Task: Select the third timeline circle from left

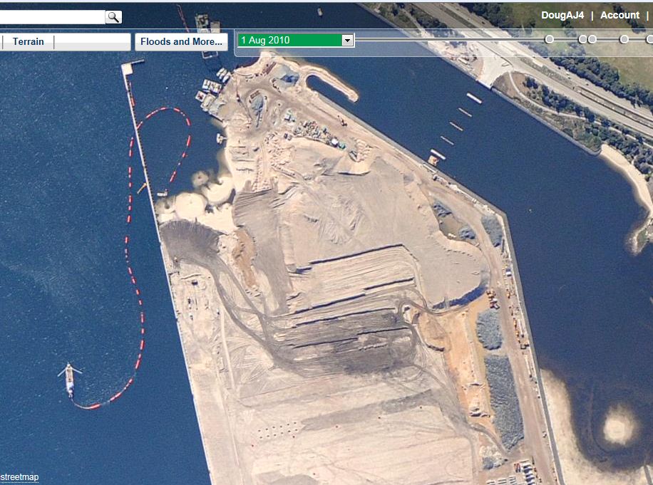Action: (592, 39)
